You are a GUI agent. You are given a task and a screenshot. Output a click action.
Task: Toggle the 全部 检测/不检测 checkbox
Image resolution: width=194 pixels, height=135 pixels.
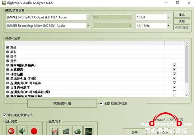tap(101, 103)
